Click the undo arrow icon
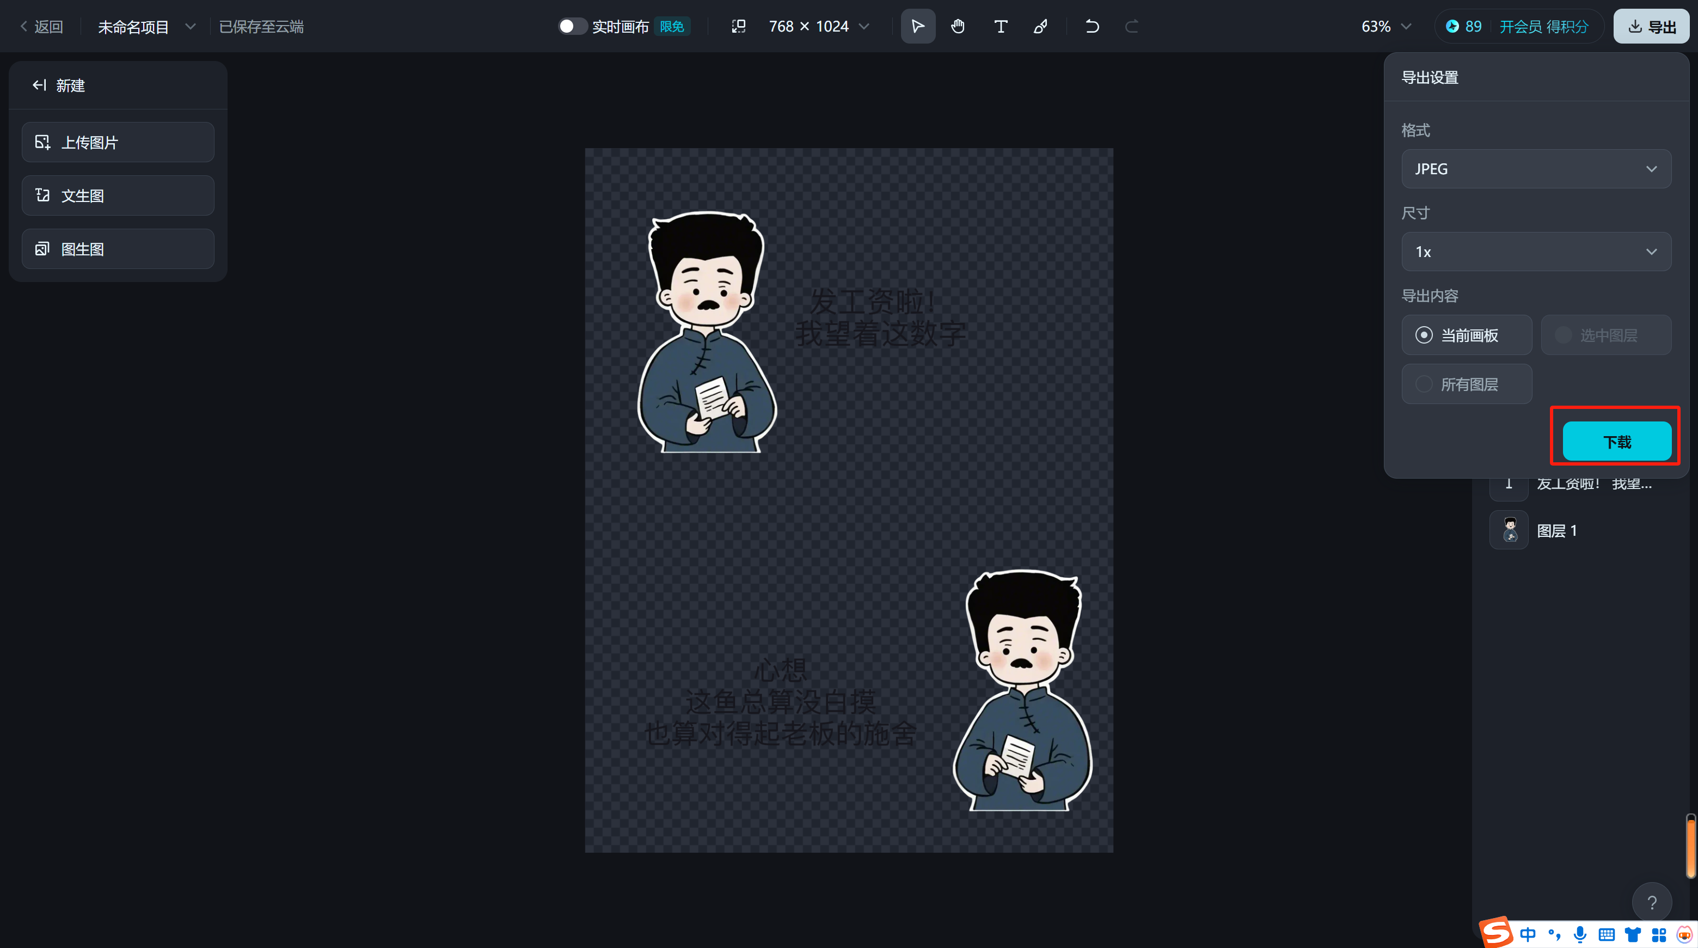This screenshot has width=1698, height=948. [x=1092, y=26]
